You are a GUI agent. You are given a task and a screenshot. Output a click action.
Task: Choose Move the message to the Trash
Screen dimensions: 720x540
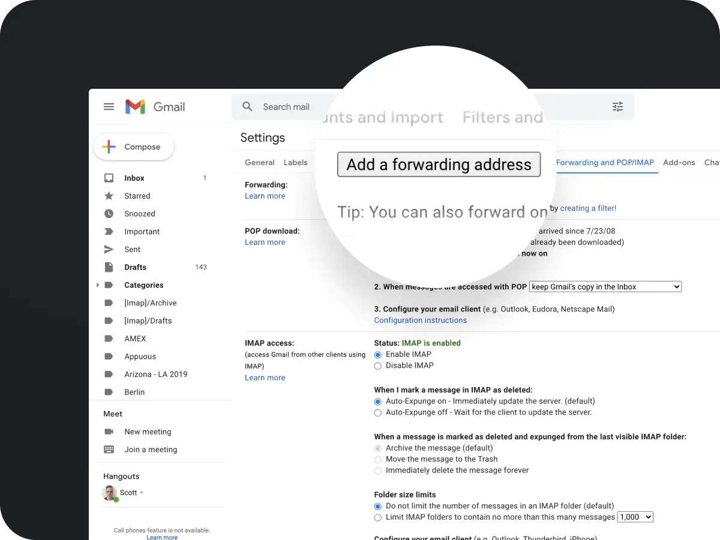(377, 459)
